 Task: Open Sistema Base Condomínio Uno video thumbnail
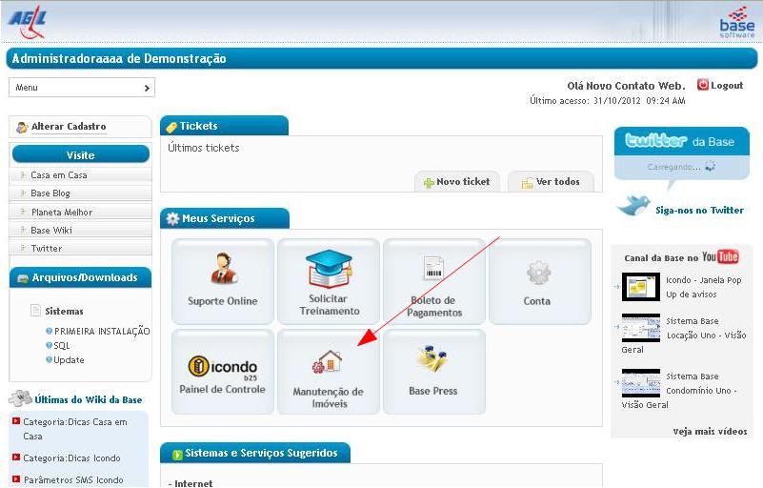point(641,383)
